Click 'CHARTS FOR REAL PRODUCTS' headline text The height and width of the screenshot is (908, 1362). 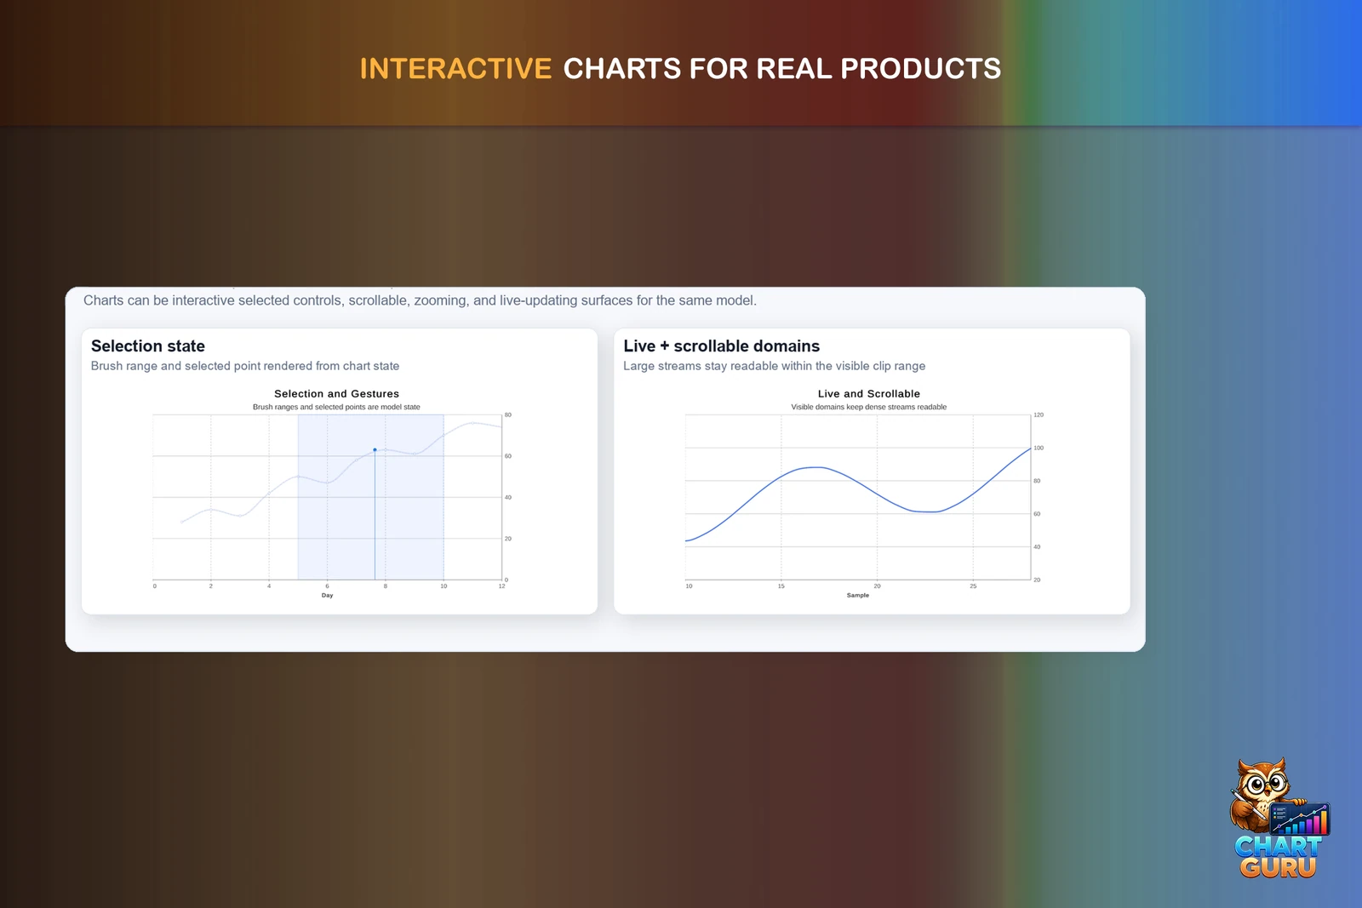click(x=781, y=69)
